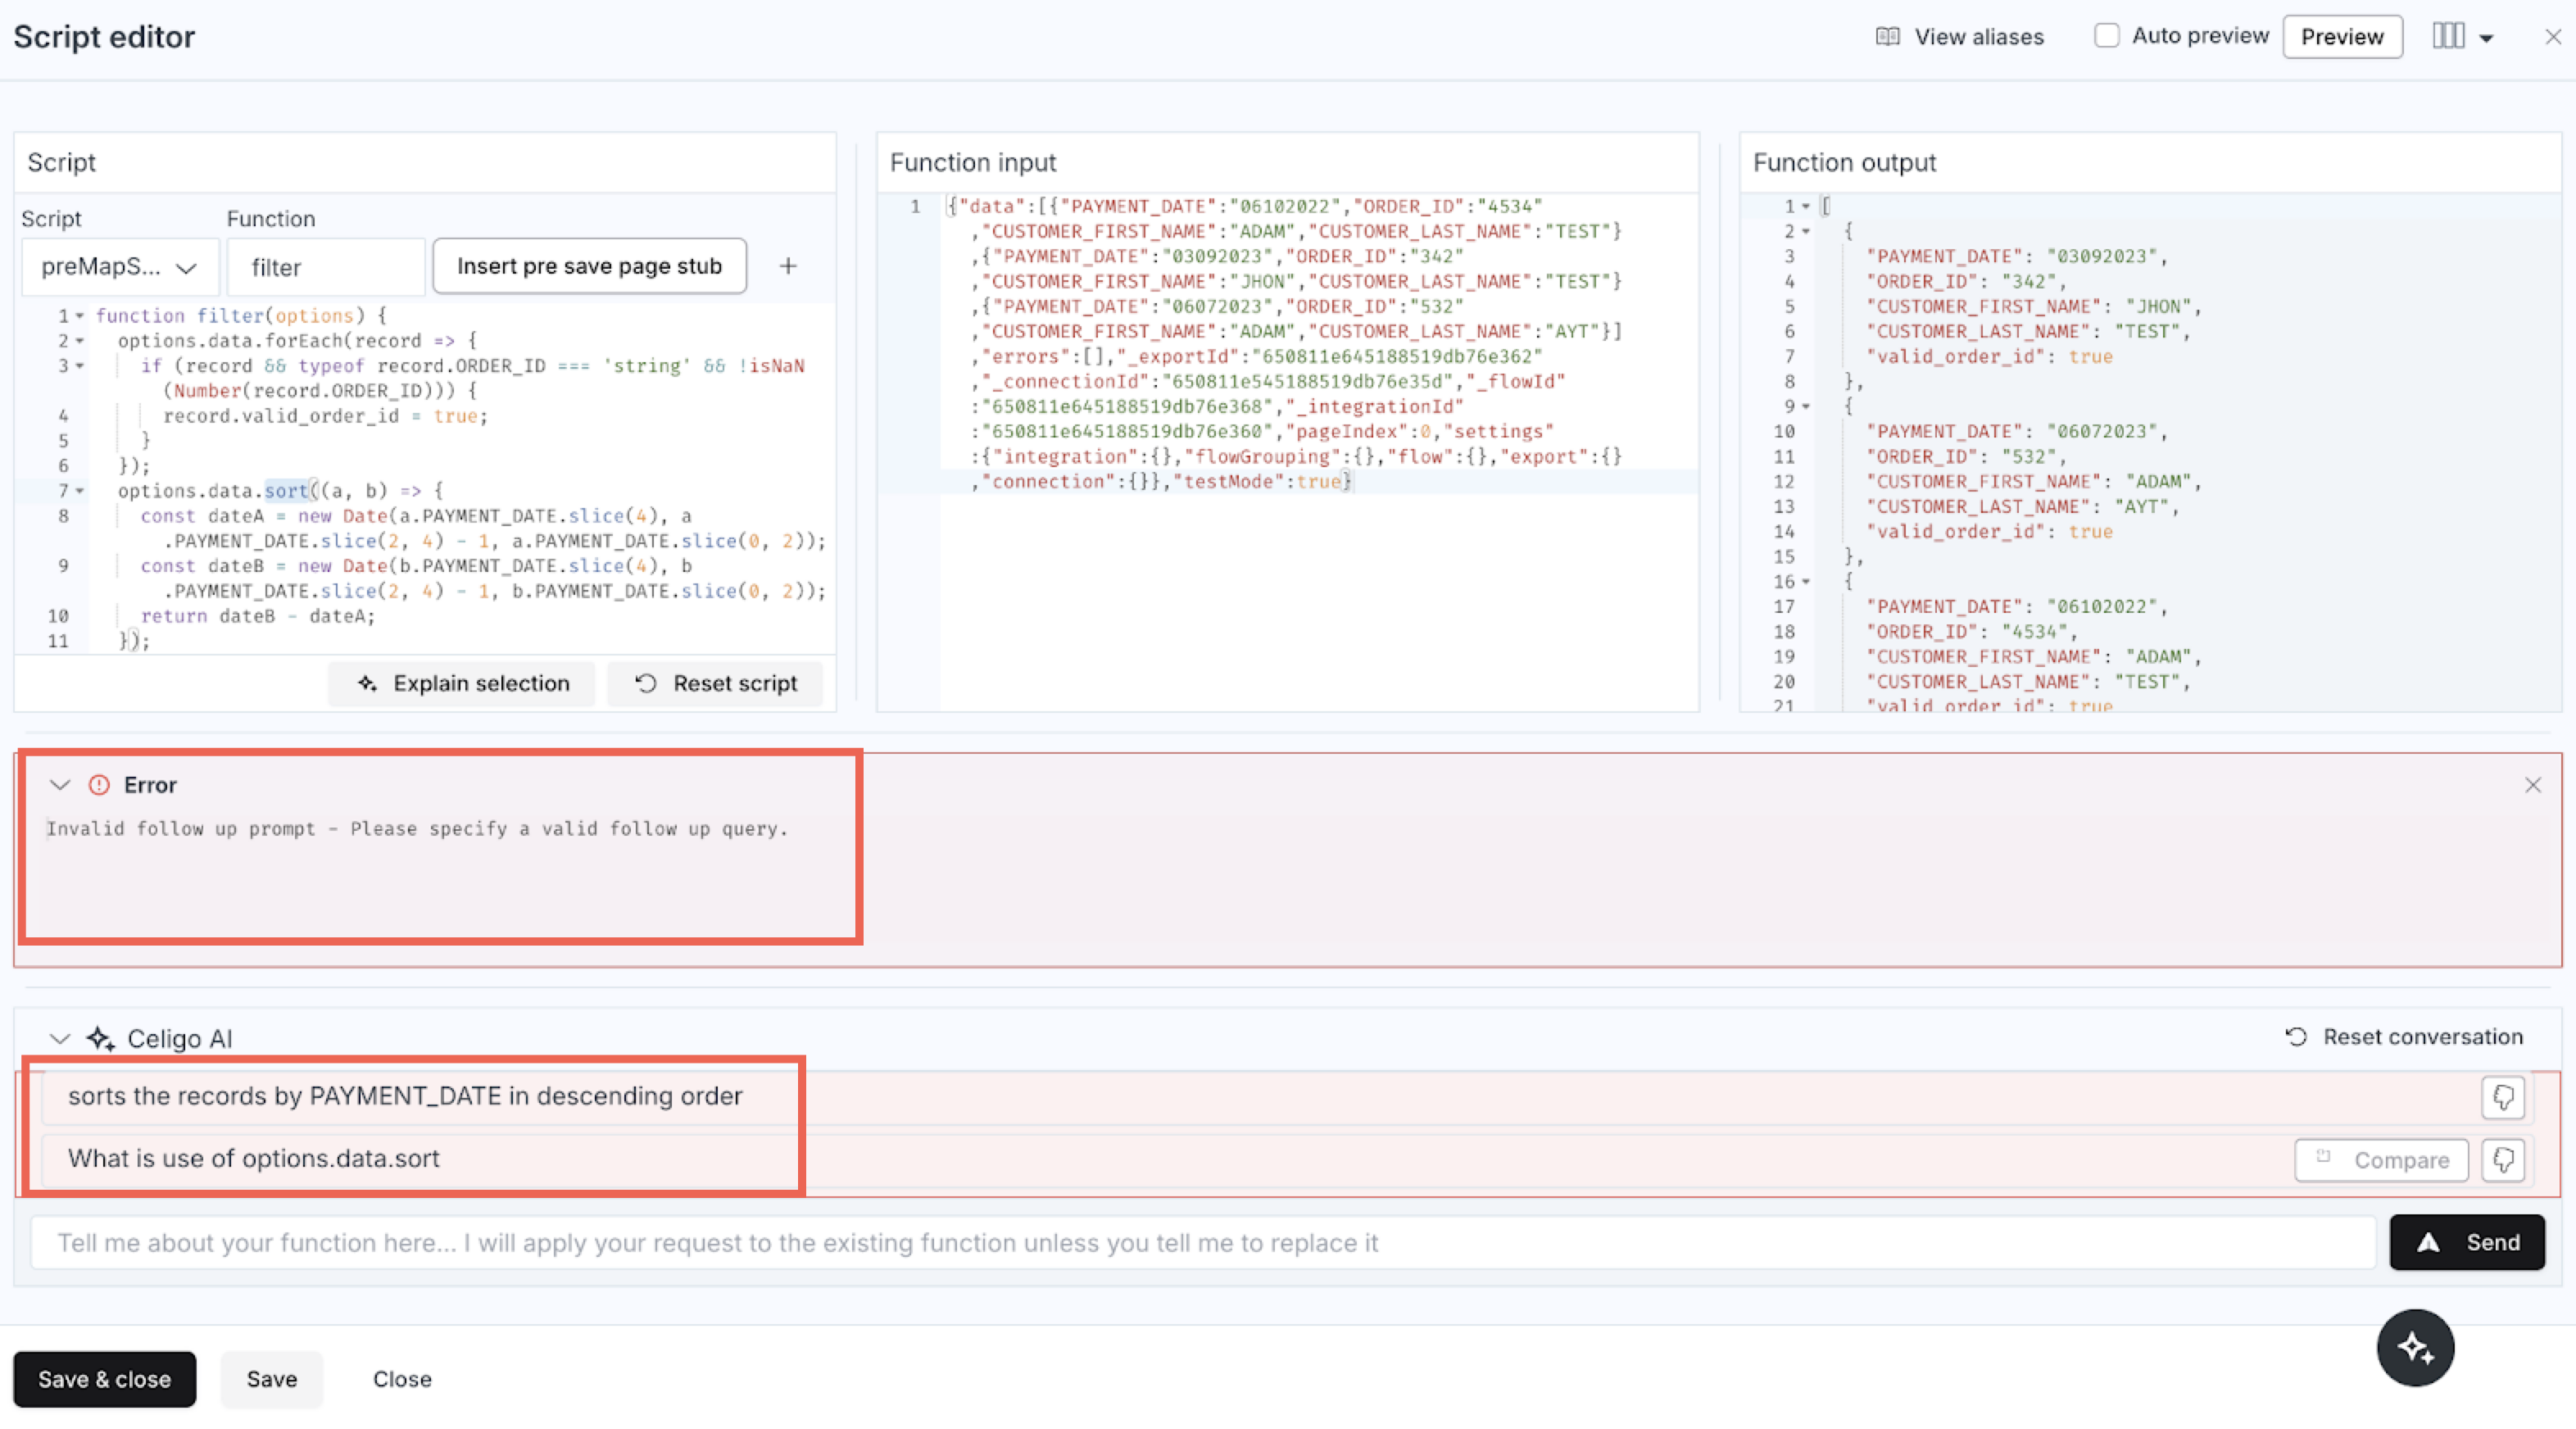Click the reset arrow icon in Reset conversation
2576x1429 pixels.
pyautogui.click(x=2296, y=1037)
